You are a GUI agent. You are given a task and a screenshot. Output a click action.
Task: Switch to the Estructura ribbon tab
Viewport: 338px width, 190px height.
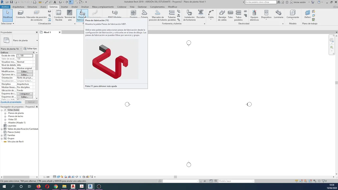[32, 7]
